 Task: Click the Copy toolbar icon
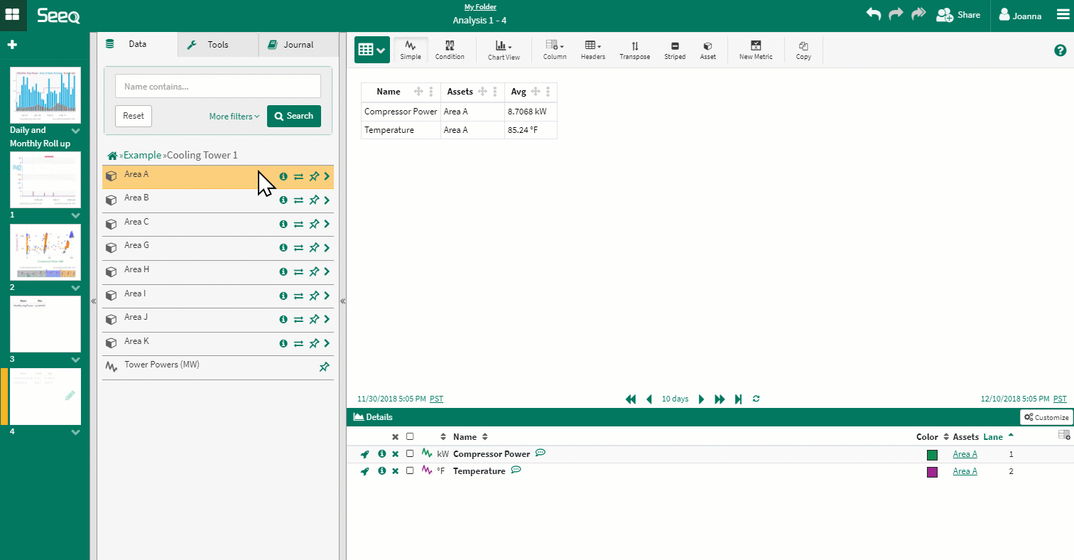click(x=803, y=50)
